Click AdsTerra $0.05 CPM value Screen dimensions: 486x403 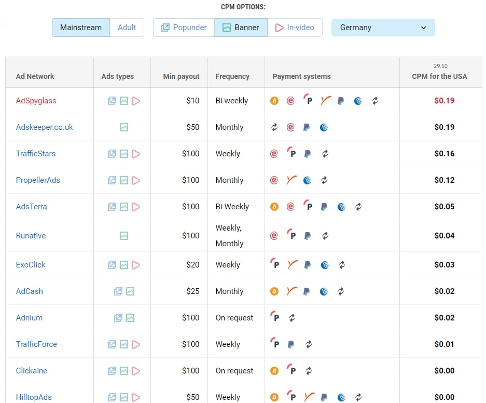pyautogui.click(x=444, y=207)
